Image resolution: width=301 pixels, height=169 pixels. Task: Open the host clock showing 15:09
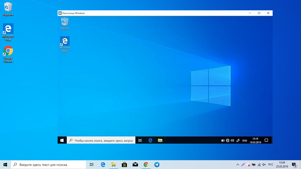282,165
